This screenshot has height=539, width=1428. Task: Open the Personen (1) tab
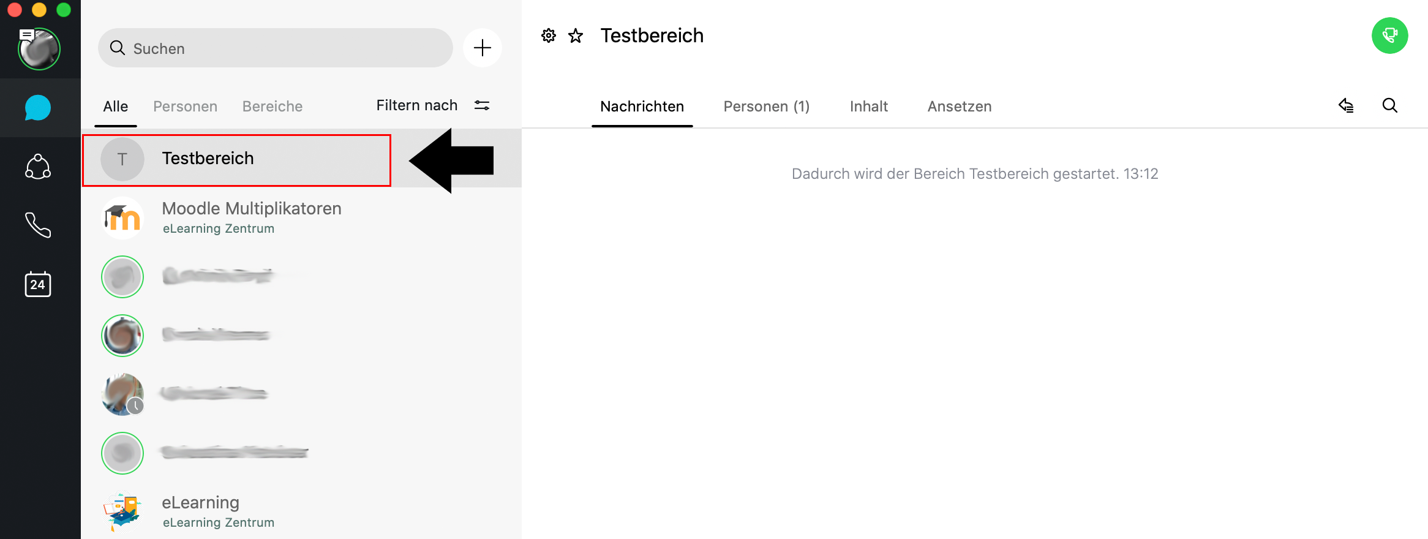(766, 107)
